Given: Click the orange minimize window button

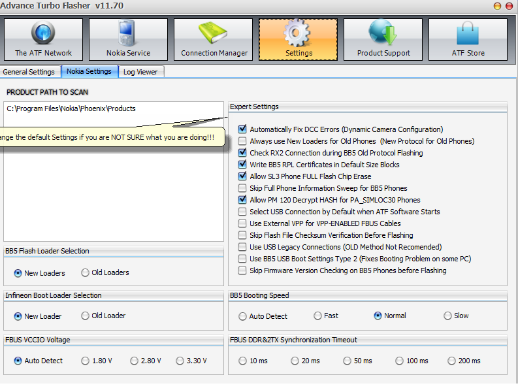Looking at the screenshot, I should (497, 6).
